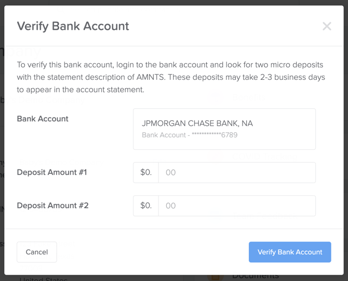Click the micro deposits instruction paragraph

[171, 77]
